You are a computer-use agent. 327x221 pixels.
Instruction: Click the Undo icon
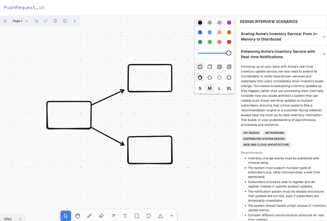[36, 21]
